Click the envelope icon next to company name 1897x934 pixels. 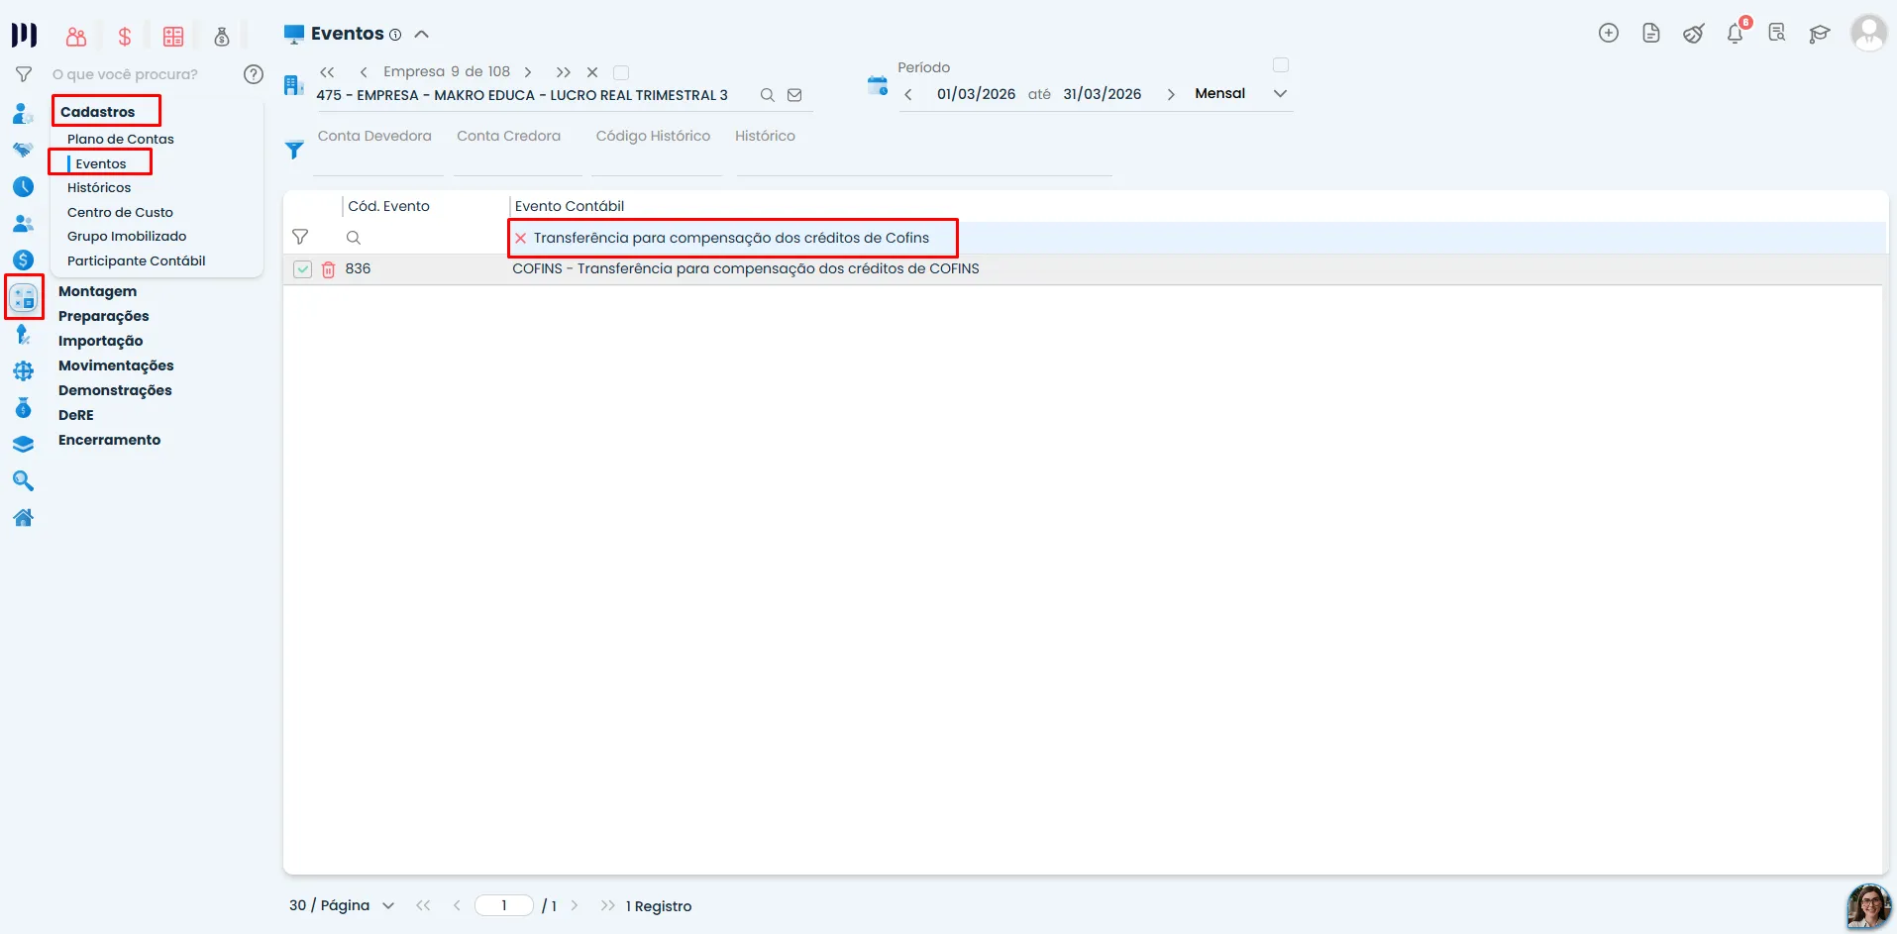point(794,95)
